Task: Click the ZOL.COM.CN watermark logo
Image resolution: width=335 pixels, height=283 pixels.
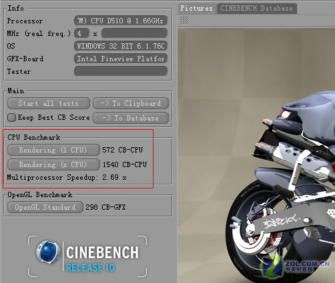Action: (296, 266)
